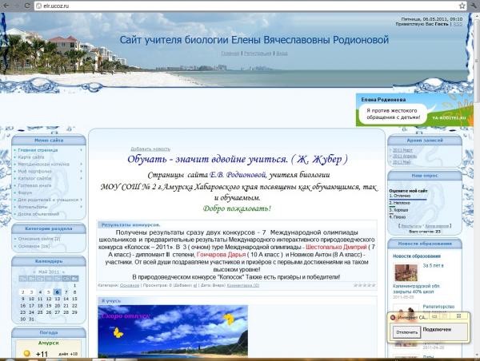480x361 pixels.
Task: Open the Вход login link
Action: point(282,54)
